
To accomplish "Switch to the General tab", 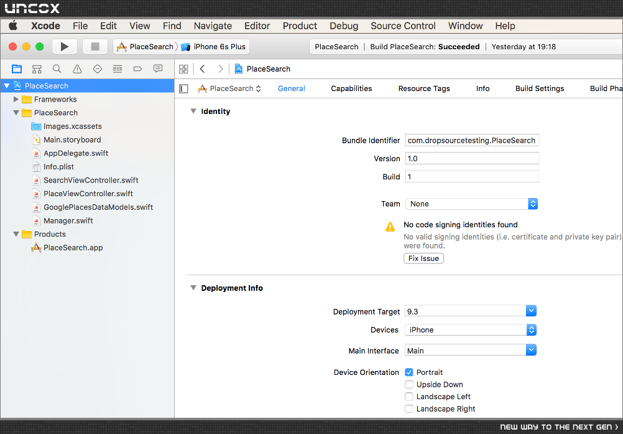I will [291, 88].
